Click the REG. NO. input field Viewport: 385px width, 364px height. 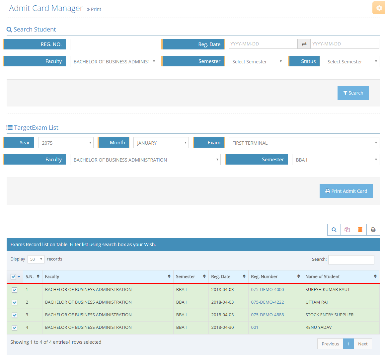pos(114,44)
